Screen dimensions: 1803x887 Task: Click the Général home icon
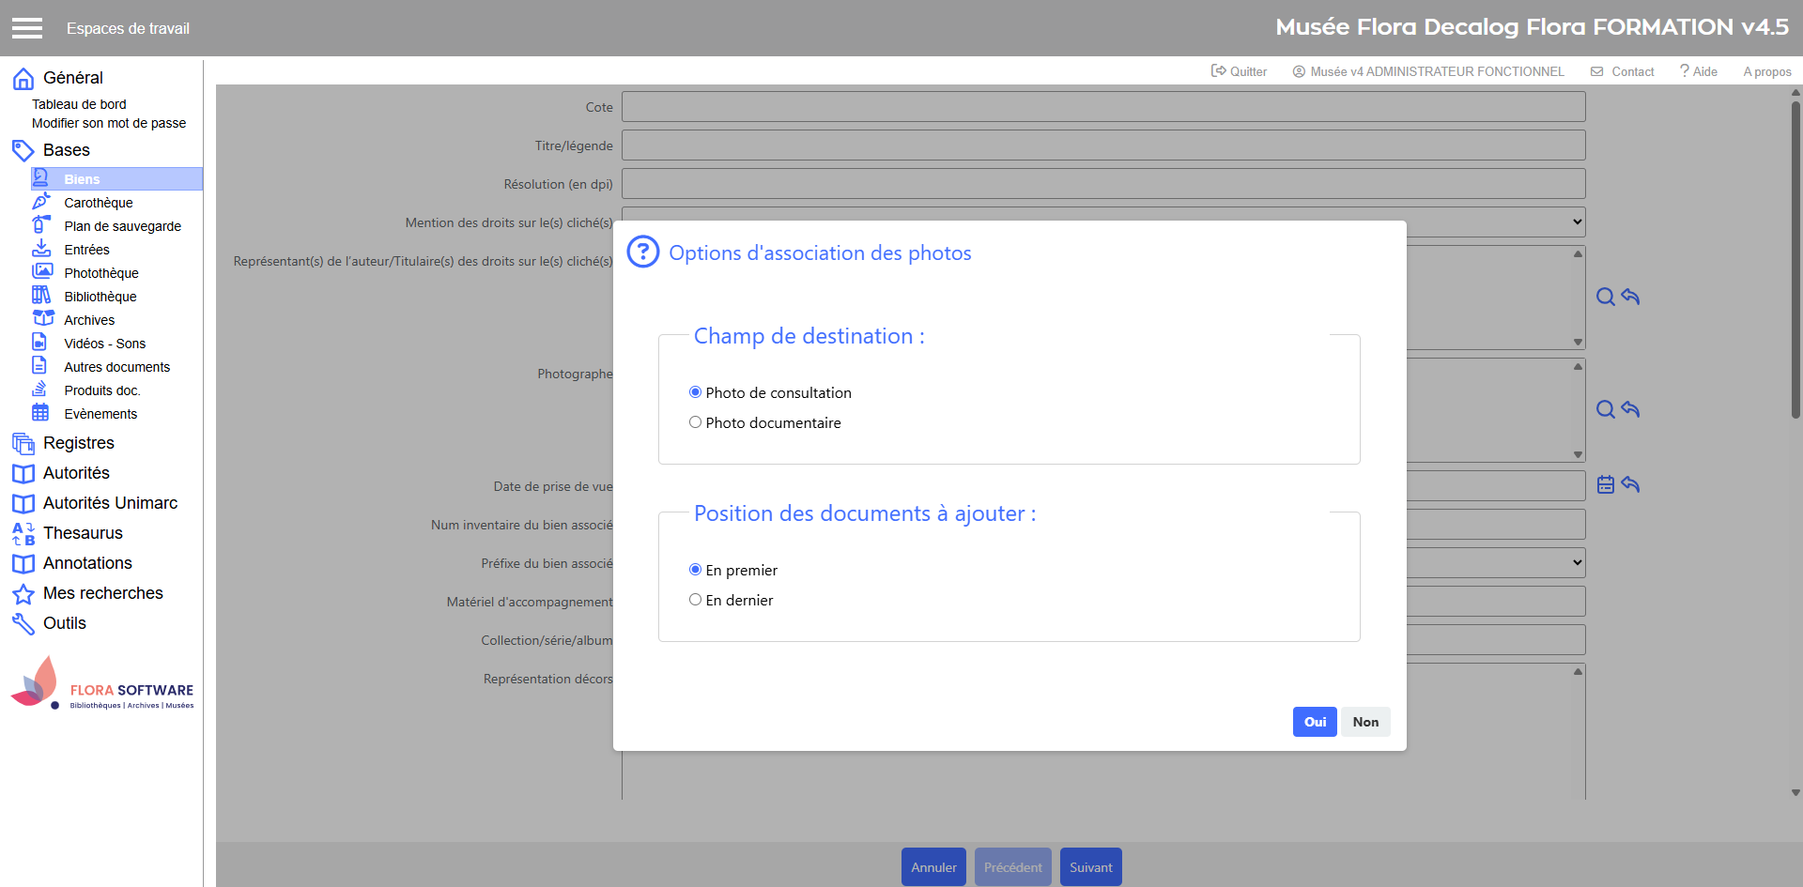(23, 79)
